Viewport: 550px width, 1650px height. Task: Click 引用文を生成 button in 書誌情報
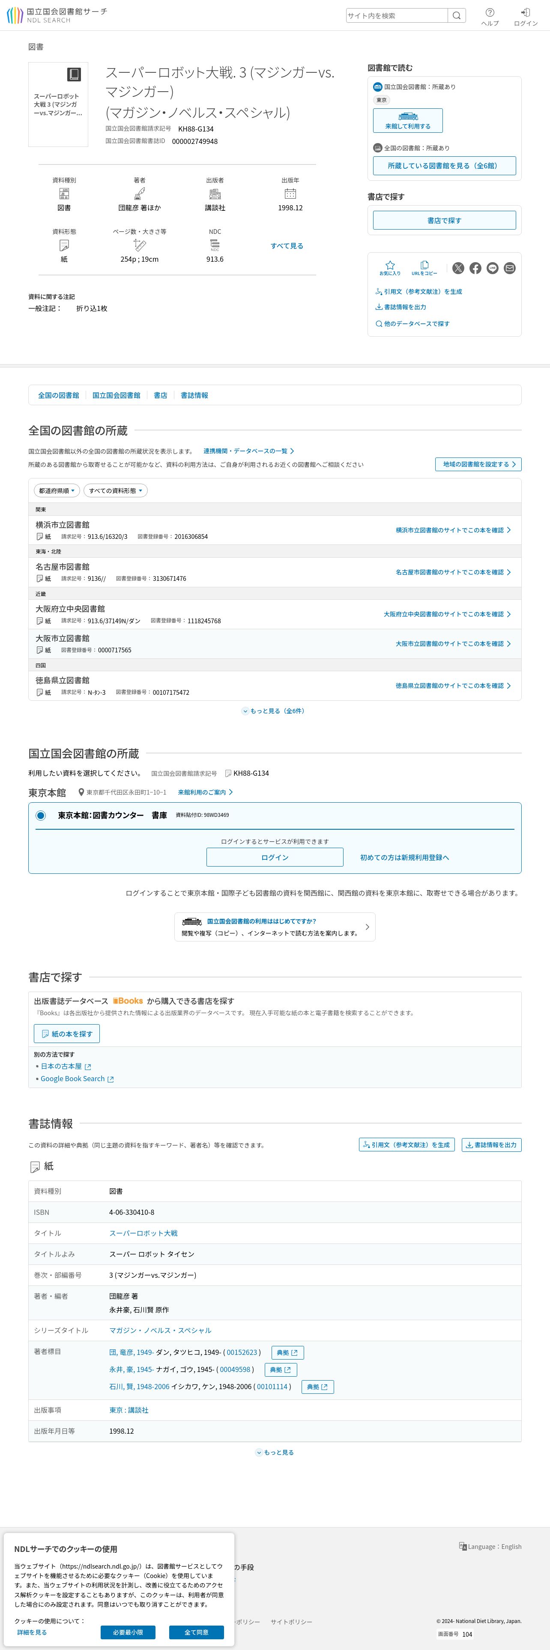[407, 1145]
